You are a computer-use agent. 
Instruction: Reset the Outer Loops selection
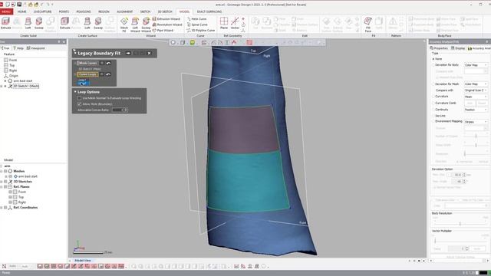point(108,74)
